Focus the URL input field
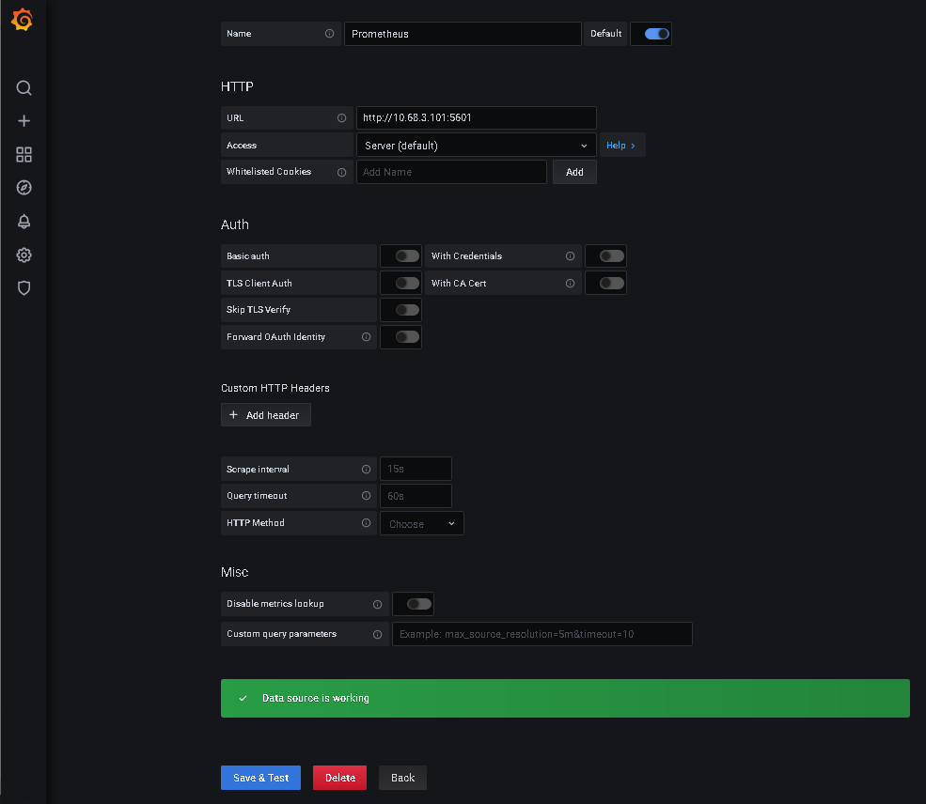926x804 pixels. [x=476, y=118]
